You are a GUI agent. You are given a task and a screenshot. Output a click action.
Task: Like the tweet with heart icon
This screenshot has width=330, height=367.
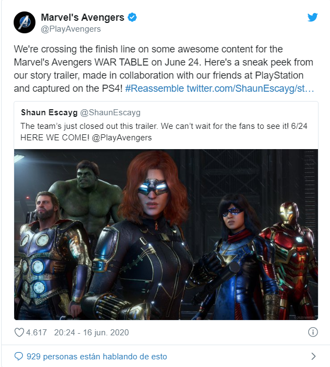[x=19, y=333]
